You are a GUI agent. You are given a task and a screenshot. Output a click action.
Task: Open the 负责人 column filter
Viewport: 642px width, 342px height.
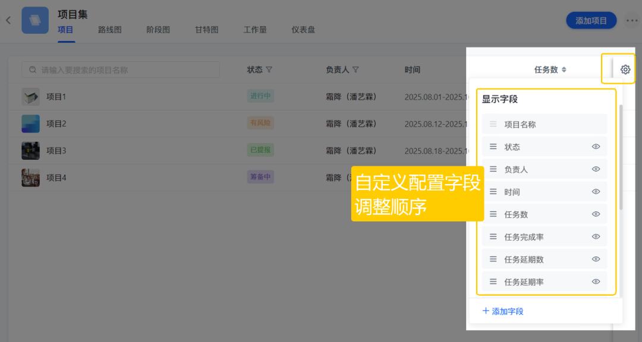point(355,70)
